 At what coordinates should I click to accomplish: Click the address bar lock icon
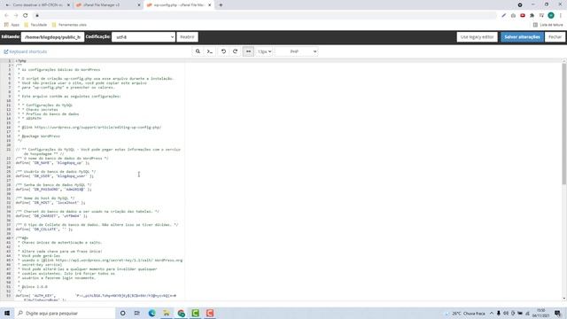37,15
